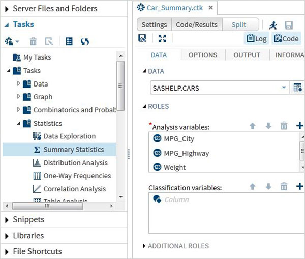Run the task with the running man icon
The height and width of the screenshot is (259, 305).
pyautogui.click(x=273, y=25)
